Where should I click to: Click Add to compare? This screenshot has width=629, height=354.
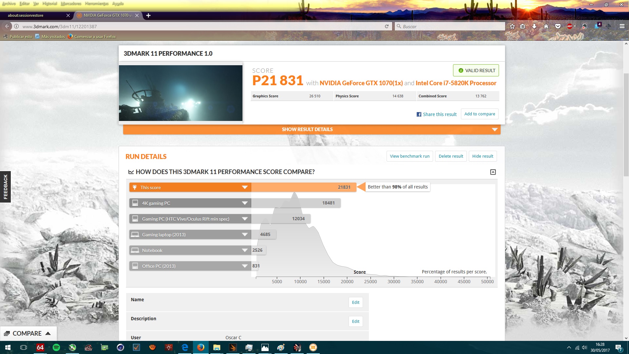480,114
